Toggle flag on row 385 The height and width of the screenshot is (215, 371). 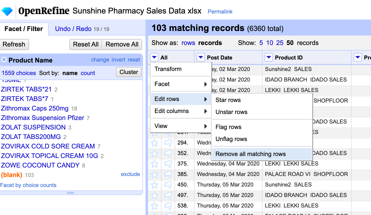pyautogui.click(x=168, y=174)
